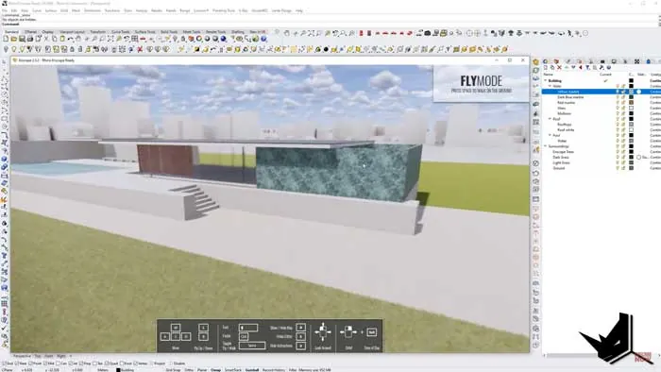This screenshot has height=372, width=661.
Task: Click the Undo arrow icon
Action: (71, 39)
